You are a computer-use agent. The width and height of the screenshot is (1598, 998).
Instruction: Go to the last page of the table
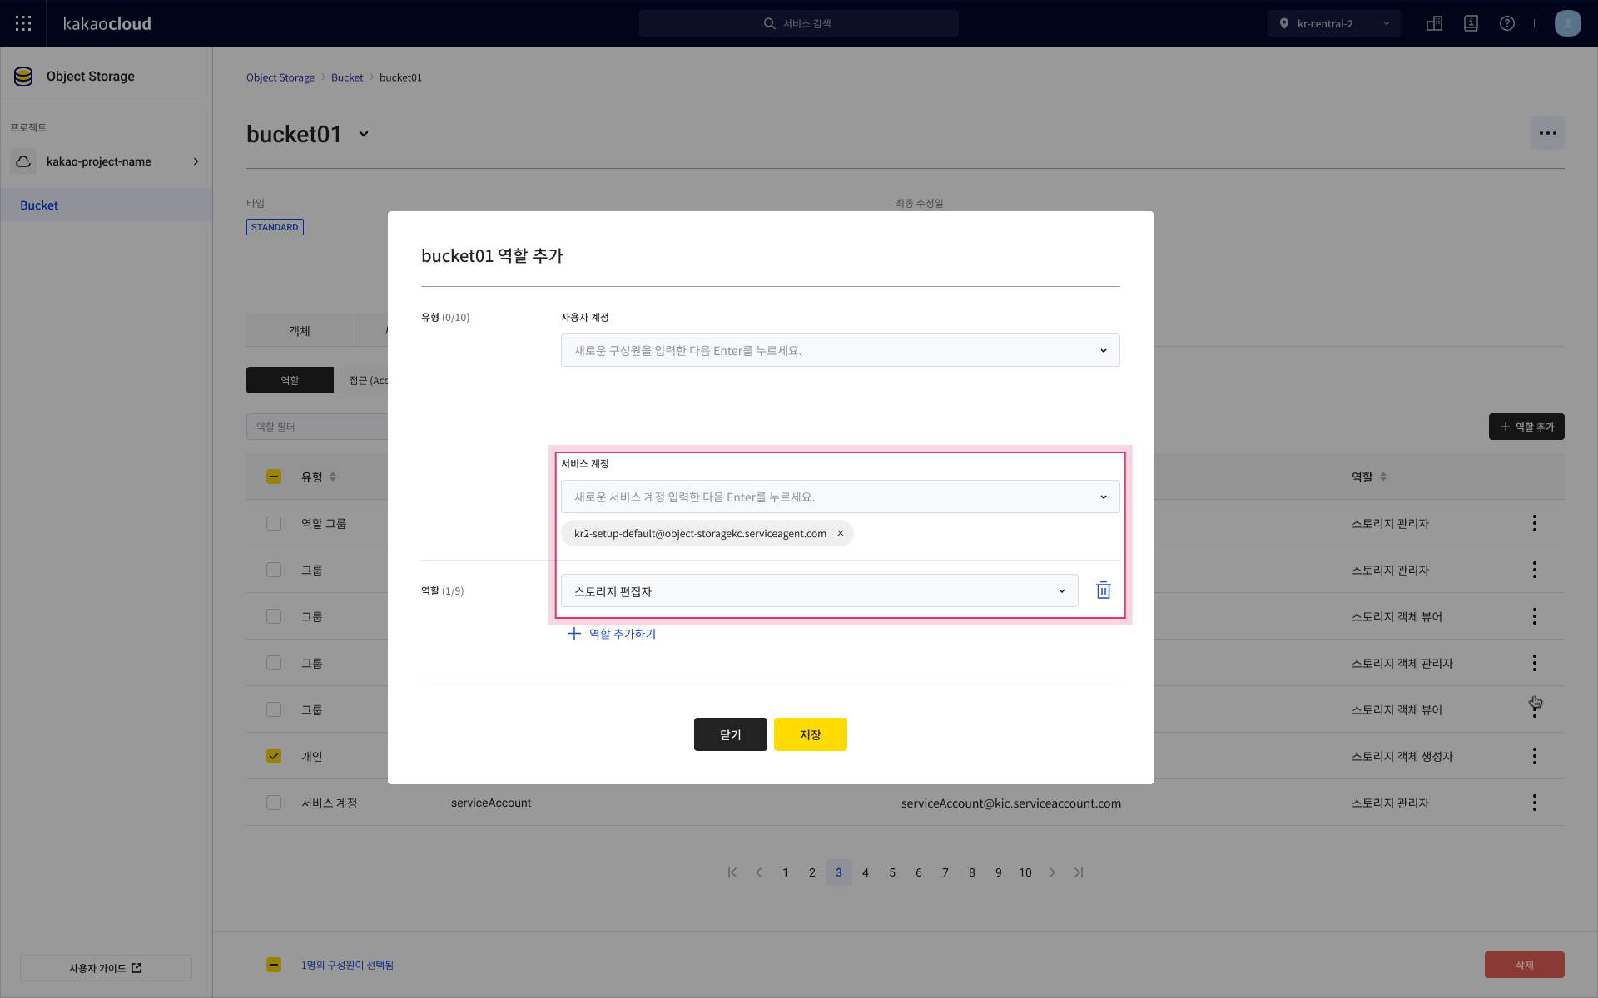[x=1079, y=872]
